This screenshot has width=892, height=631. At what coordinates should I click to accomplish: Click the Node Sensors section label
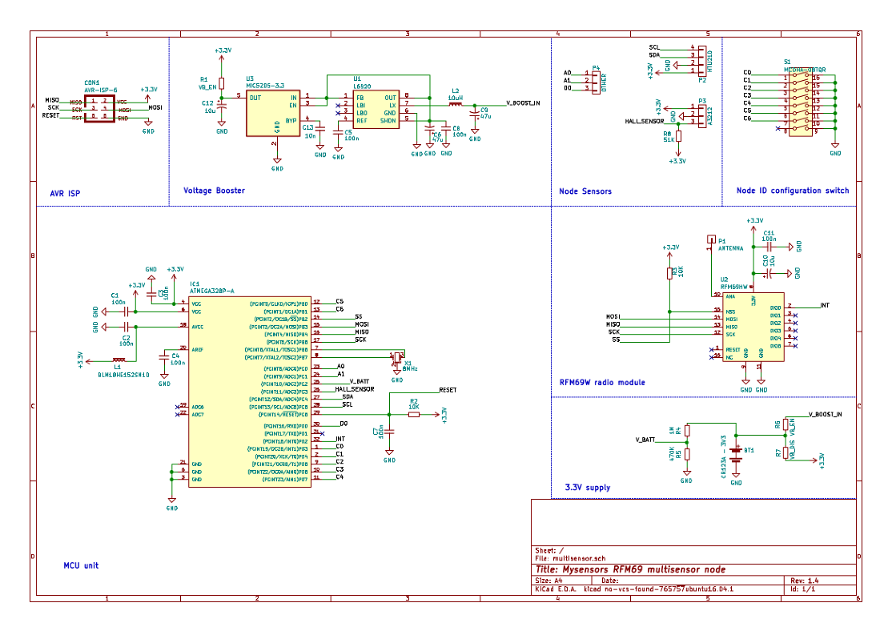[585, 191]
